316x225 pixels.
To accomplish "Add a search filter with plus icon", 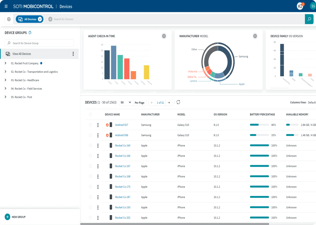I will (51, 19).
